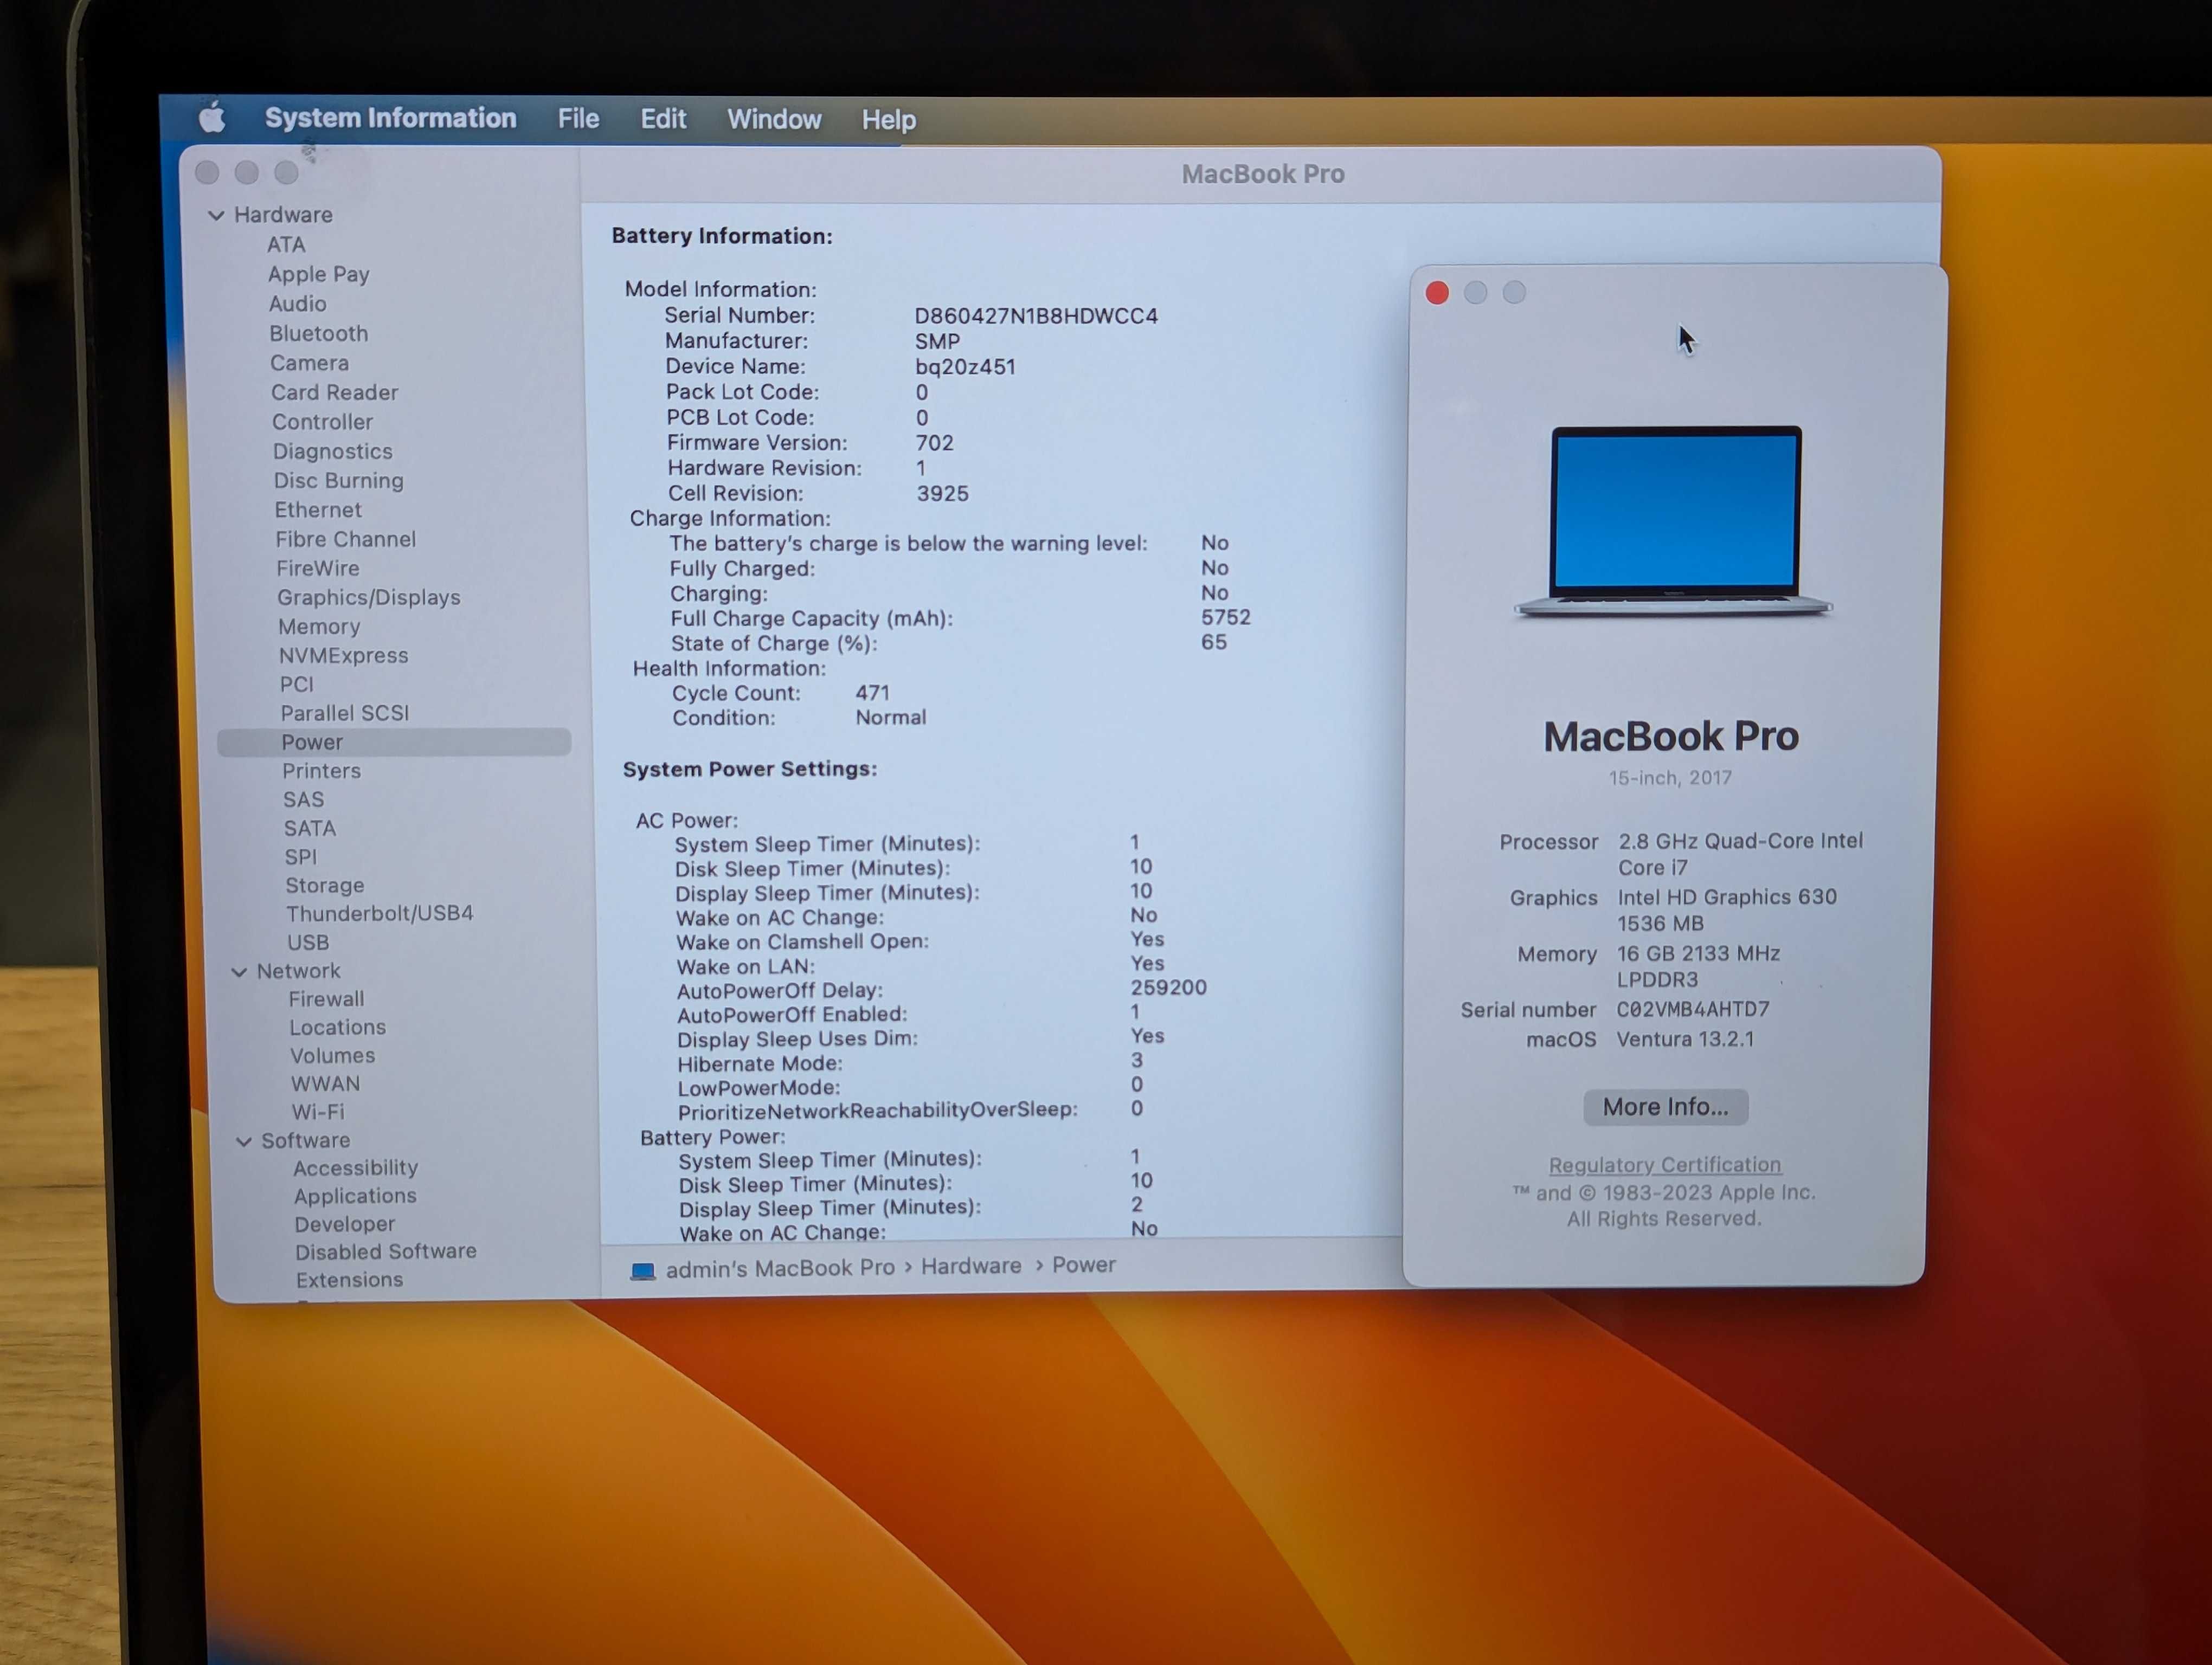The width and height of the screenshot is (2212, 1665).
Task: Select NVMExpress in the sidebar
Action: 343,656
